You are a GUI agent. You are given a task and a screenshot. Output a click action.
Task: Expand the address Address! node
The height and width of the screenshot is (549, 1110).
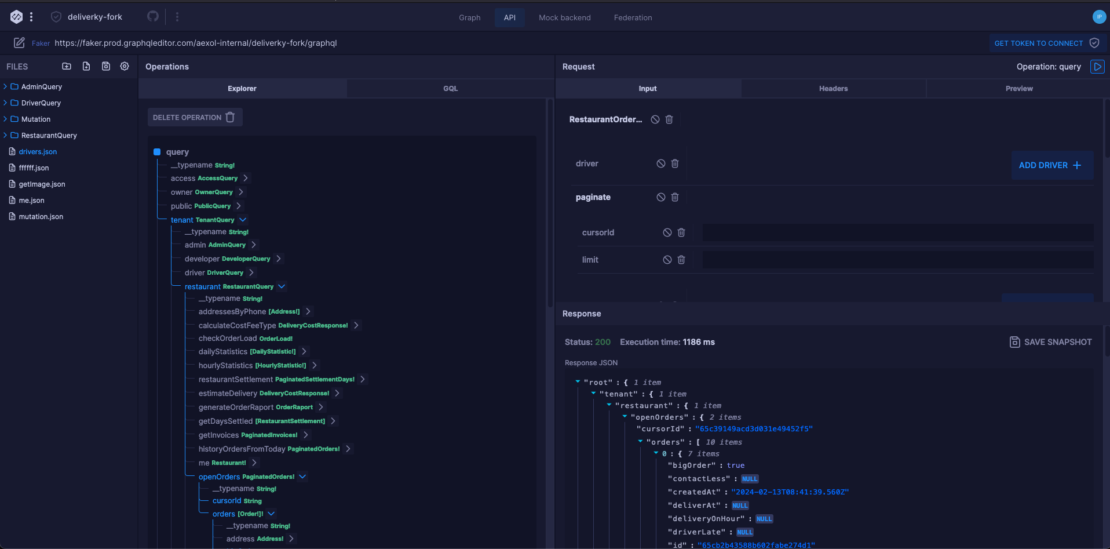click(291, 539)
